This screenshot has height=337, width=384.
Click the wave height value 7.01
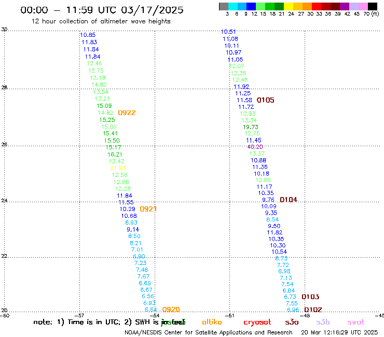[137, 249]
